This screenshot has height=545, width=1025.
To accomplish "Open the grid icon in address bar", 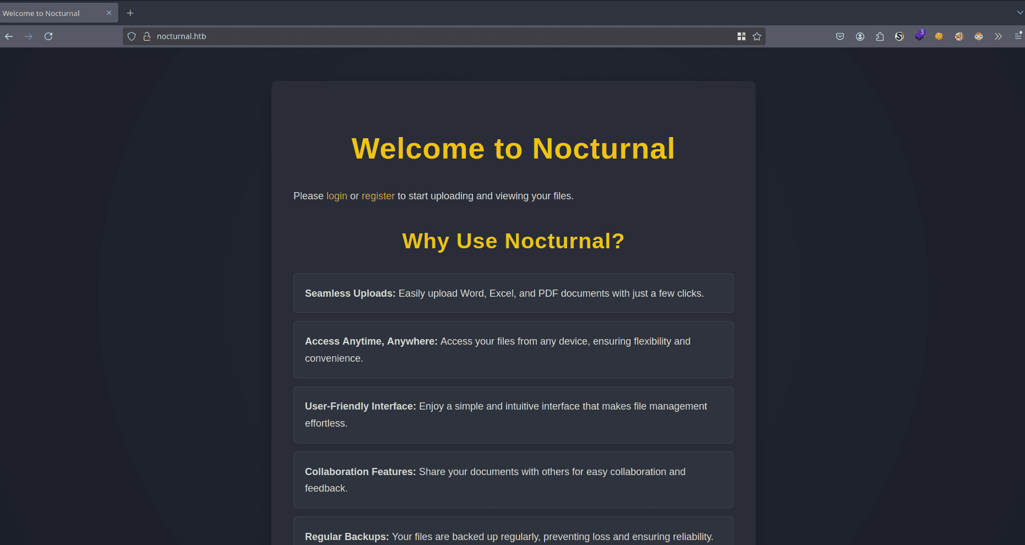I will pos(742,36).
